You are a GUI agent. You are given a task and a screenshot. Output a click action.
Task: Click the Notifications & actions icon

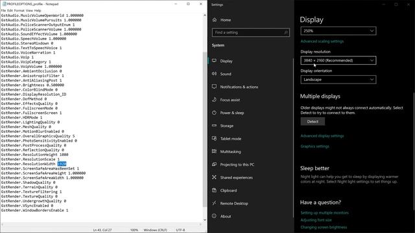click(x=214, y=87)
